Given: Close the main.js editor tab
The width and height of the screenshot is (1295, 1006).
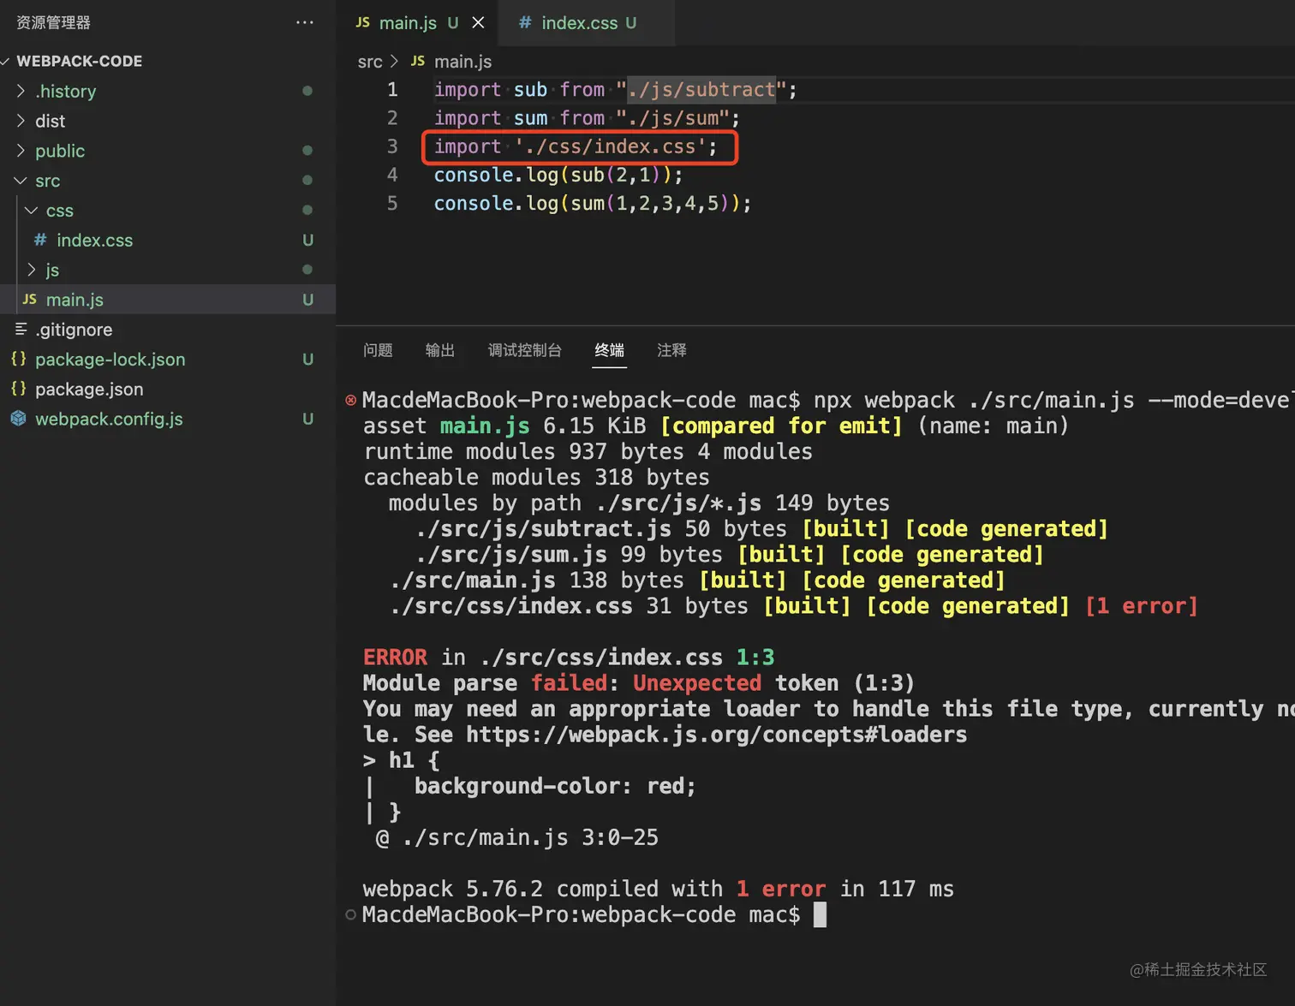Looking at the screenshot, I should [478, 22].
